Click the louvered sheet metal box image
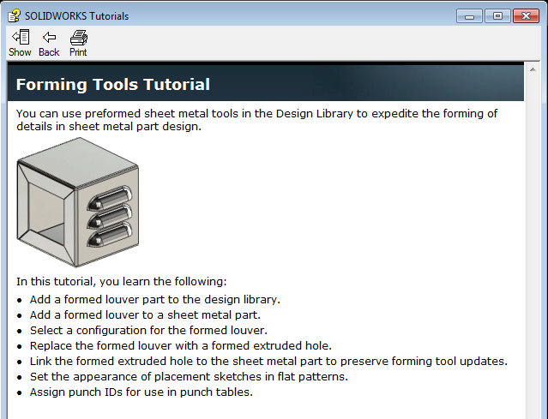The width and height of the screenshot is (548, 419). click(x=78, y=202)
